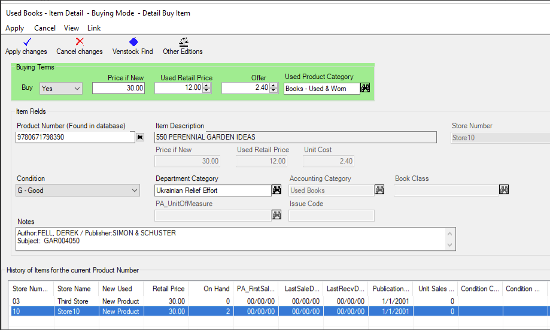The image size is (550, 330).
Task: Select Third Store name cell
Action: (76, 301)
